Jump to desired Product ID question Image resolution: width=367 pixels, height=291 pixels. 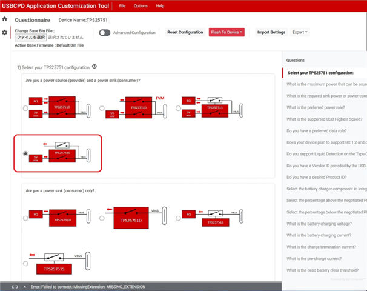[317, 178]
